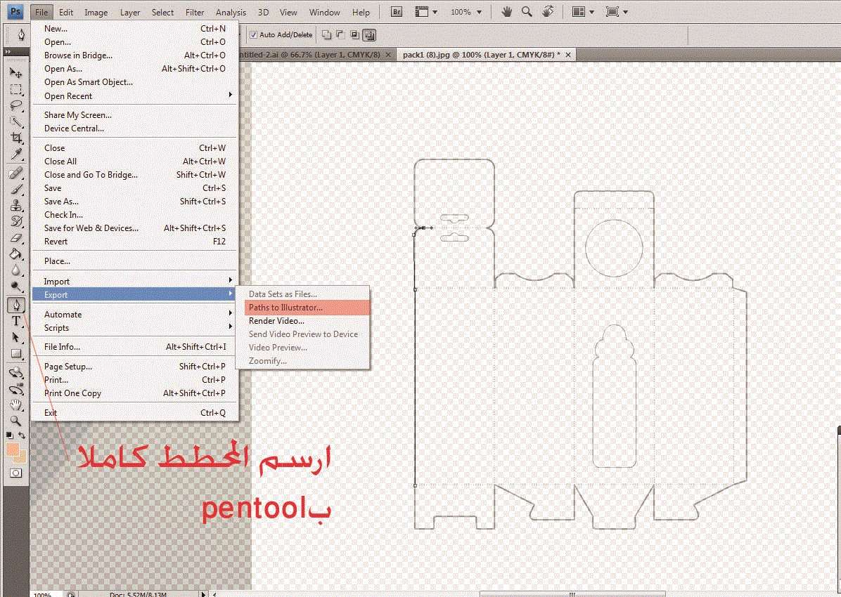Open the pen tool preset picker
This screenshot has height=597, width=841.
[22, 35]
